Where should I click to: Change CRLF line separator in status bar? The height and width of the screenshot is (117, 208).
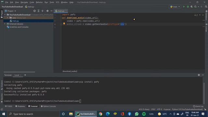[x=153, y=109]
